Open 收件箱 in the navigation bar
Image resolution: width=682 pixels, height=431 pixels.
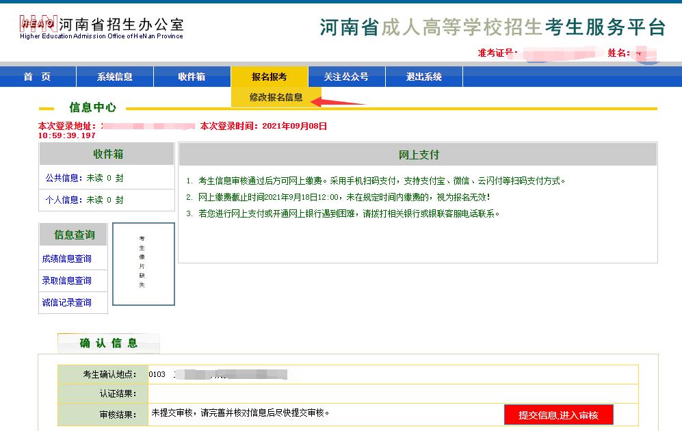[x=192, y=77]
